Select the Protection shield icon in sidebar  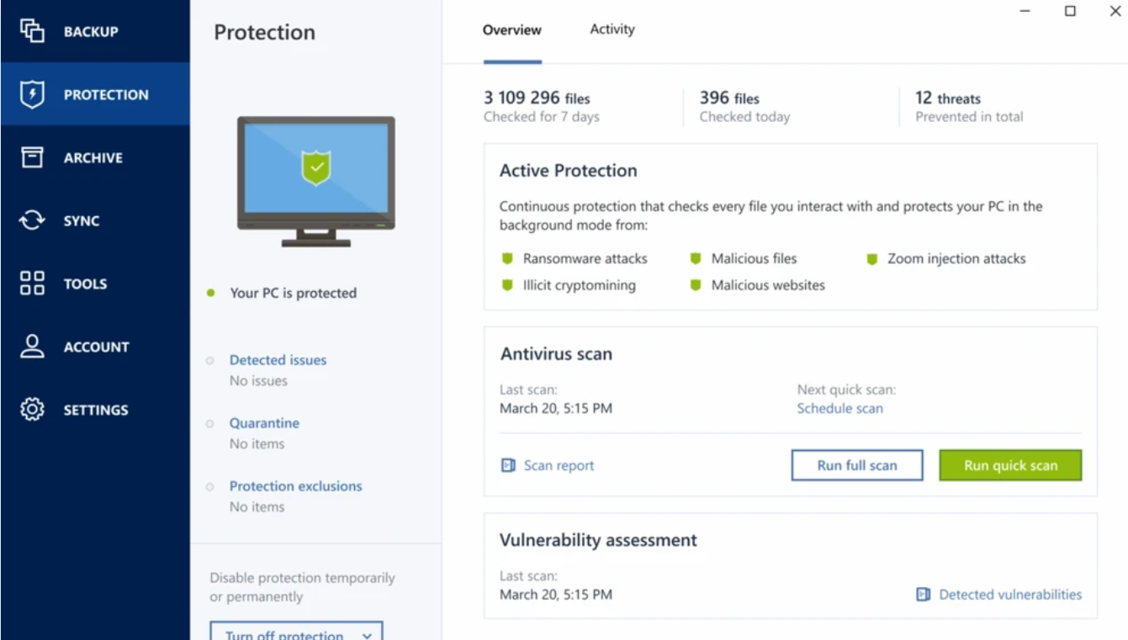[x=32, y=94]
